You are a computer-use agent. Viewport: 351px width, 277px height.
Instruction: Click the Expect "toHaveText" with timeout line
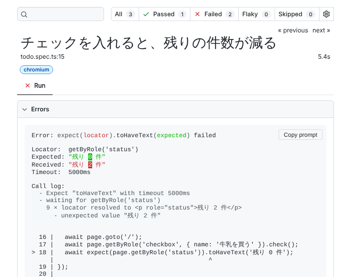coord(115,193)
